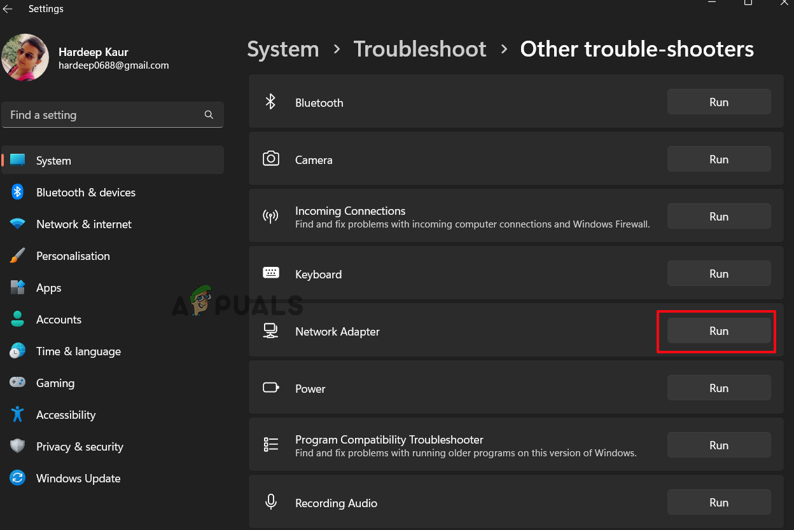Click the search magnifier in Find a setting

point(209,114)
